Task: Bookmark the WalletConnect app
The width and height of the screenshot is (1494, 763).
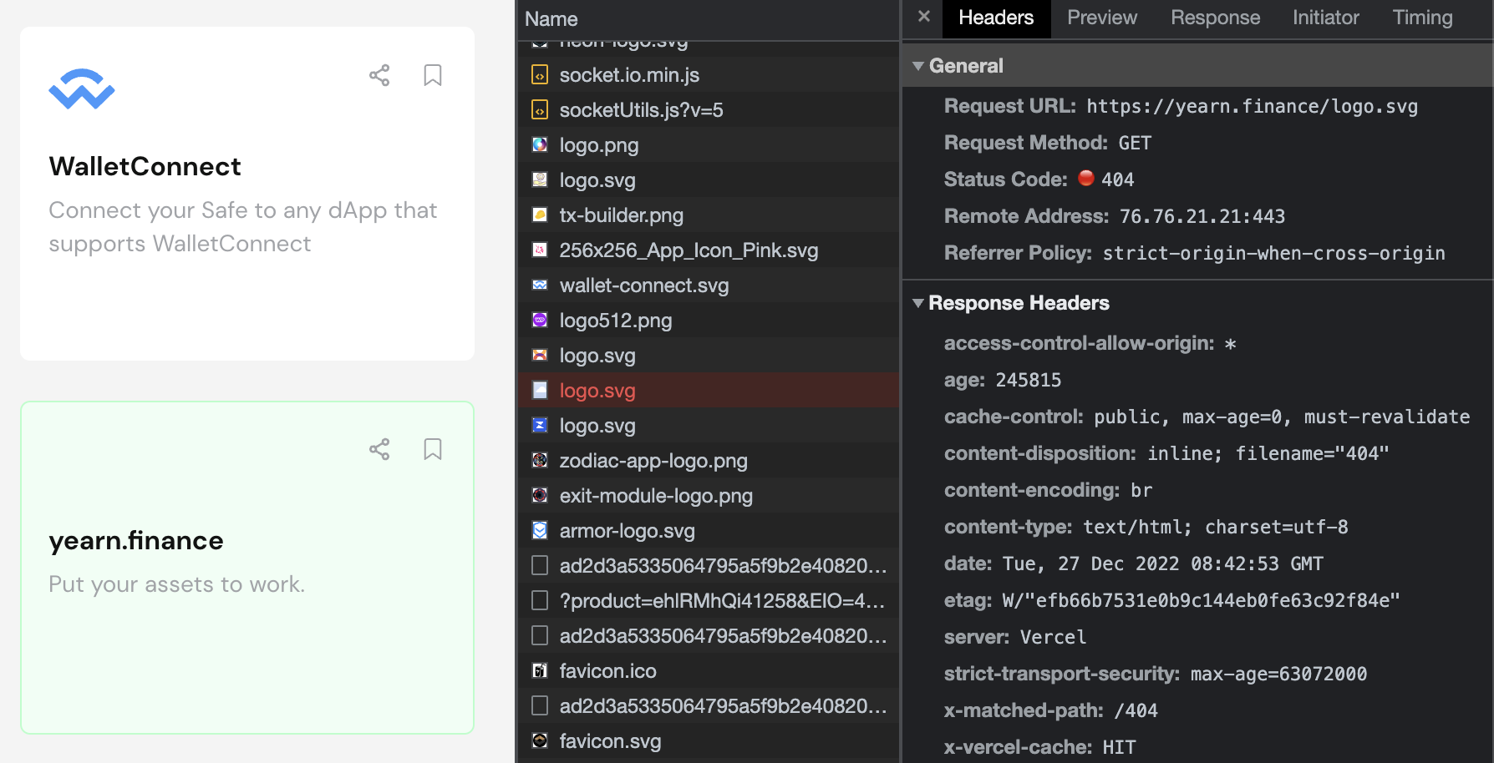Action: coord(433,75)
